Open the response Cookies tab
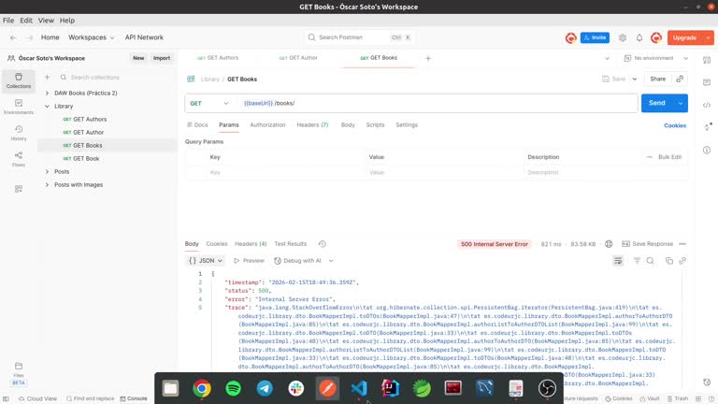The height and width of the screenshot is (404, 718). point(217,244)
